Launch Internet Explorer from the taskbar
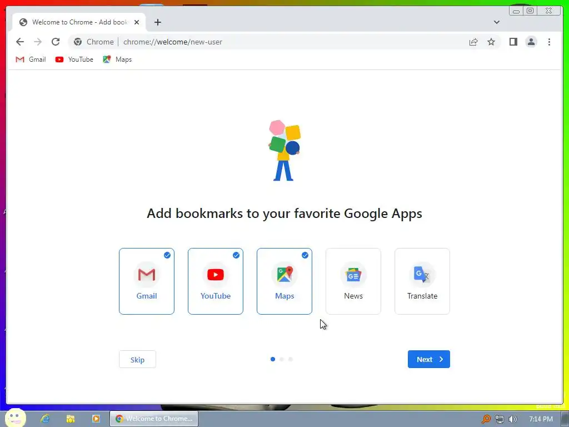The image size is (569, 427). tap(45, 419)
